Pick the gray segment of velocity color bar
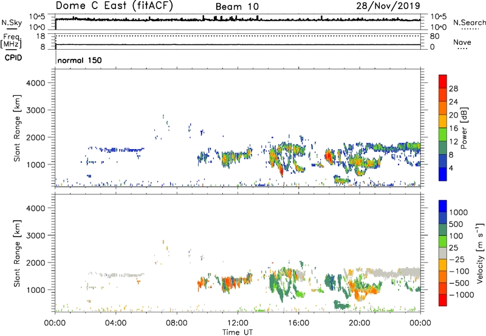This screenshot has height=336, width=486. 443,254
